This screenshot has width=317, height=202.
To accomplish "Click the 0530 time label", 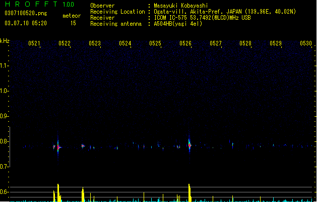I will click(x=306, y=43).
